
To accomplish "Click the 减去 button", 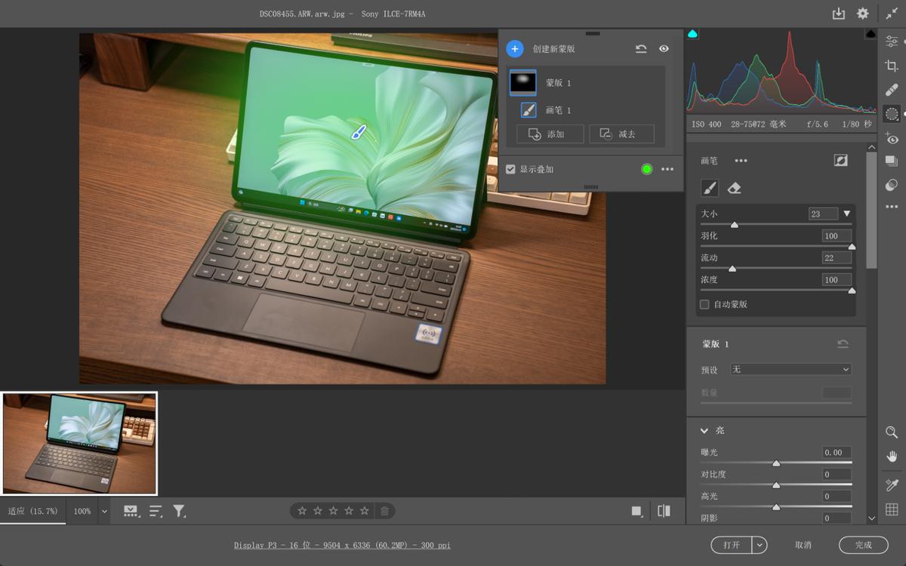I will 621,134.
